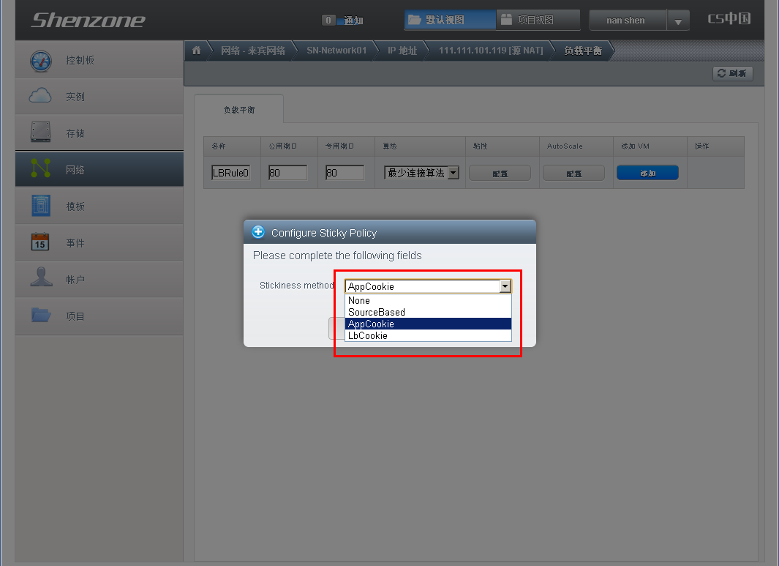Click the dashboard compass icon in sidebar
The width and height of the screenshot is (779, 566).
click(41, 60)
